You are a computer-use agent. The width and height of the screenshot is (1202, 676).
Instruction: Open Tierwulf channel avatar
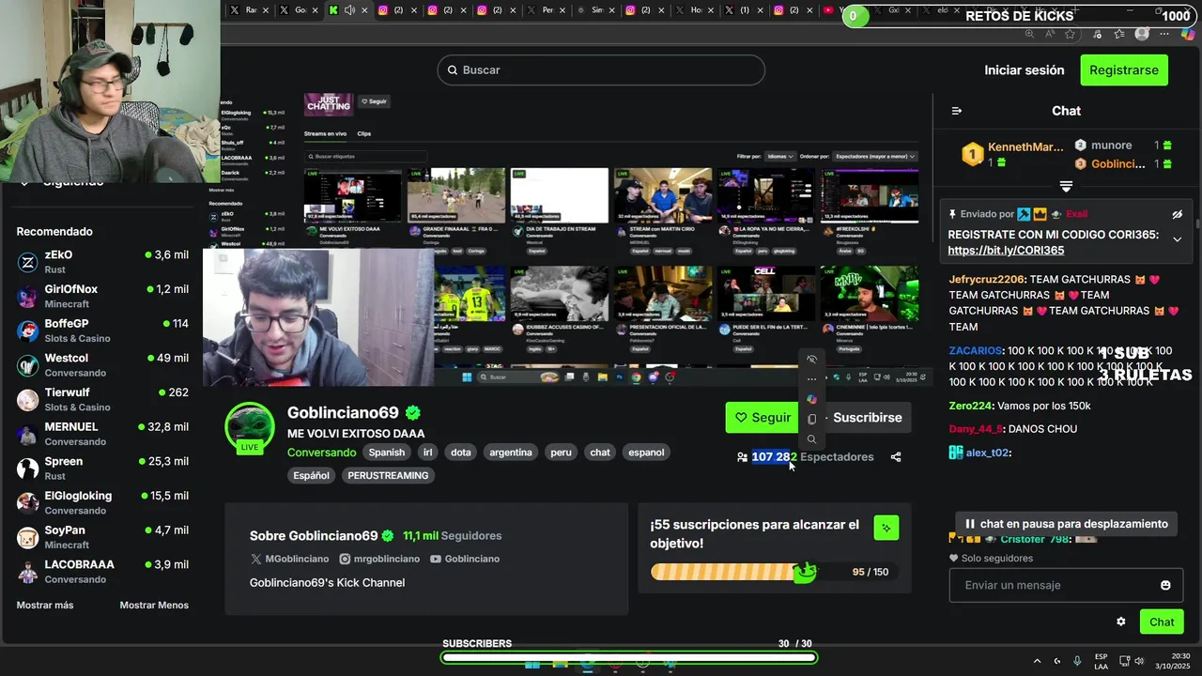tap(28, 400)
